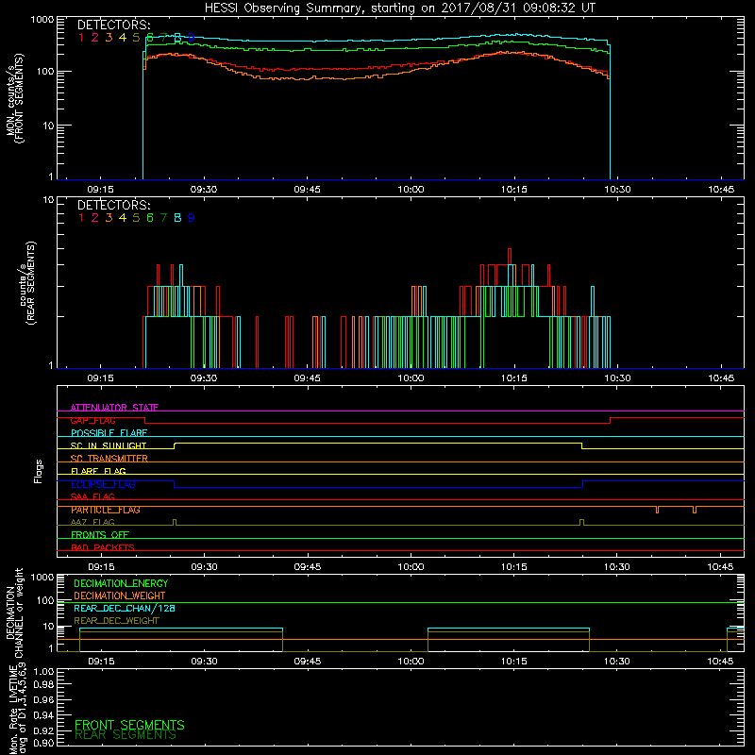Select dark green detector '7' in rear segments legend
755x755 pixels.
point(163,218)
